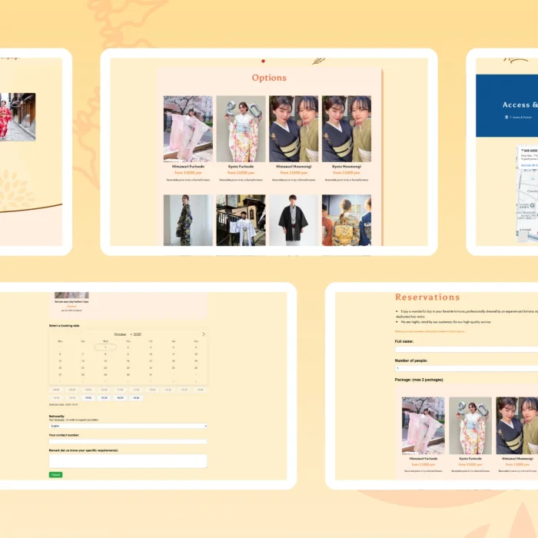The image size is (538, 538).
Task: Open dark floral kimono woman photo in Options
Action: click(188, 221)
